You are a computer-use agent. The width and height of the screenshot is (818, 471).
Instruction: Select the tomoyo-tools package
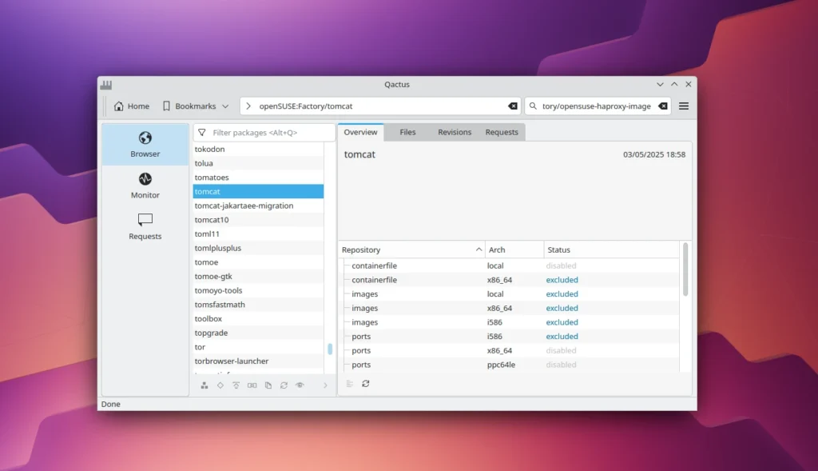[258, 289]
